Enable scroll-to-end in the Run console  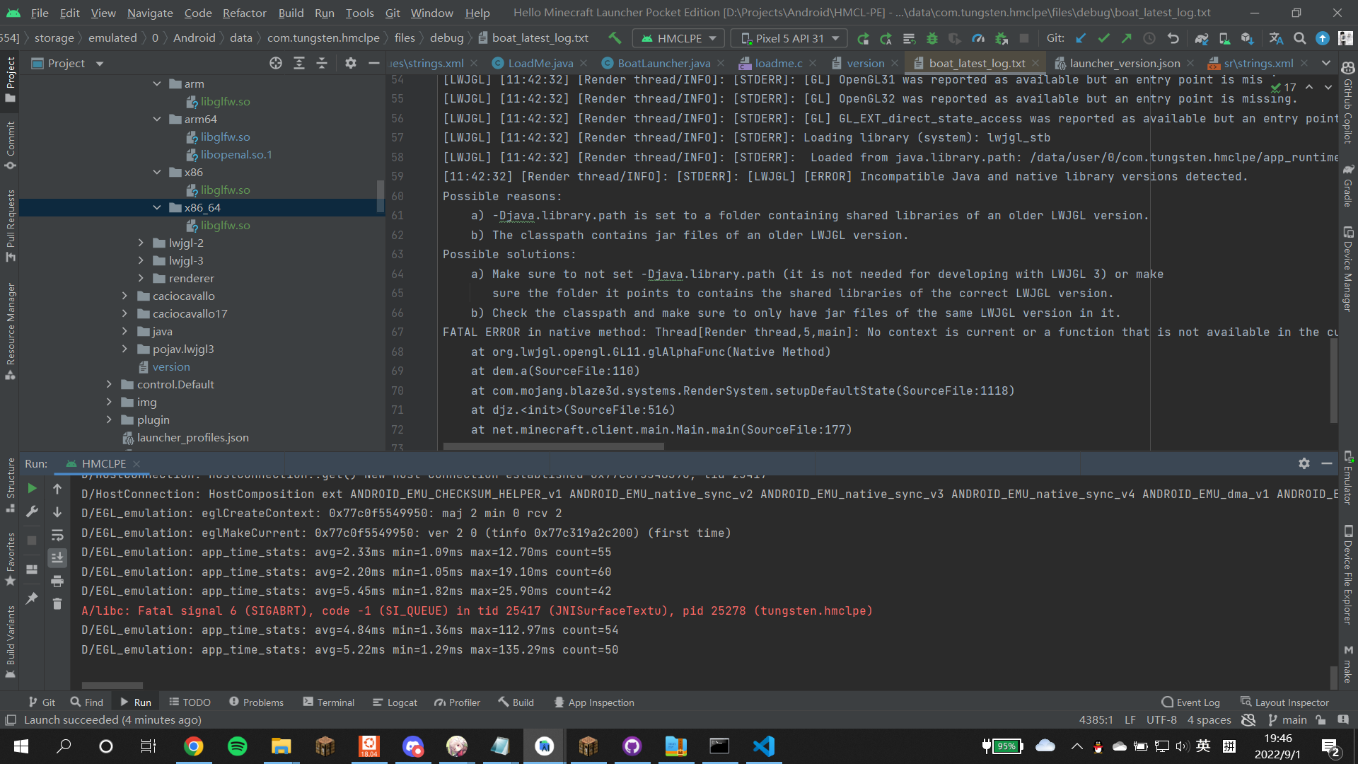[x=57, y=557]
